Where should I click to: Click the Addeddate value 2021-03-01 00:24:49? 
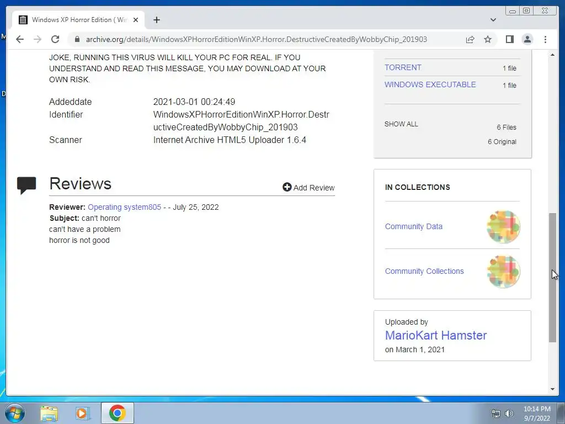(x=194, y=102)
